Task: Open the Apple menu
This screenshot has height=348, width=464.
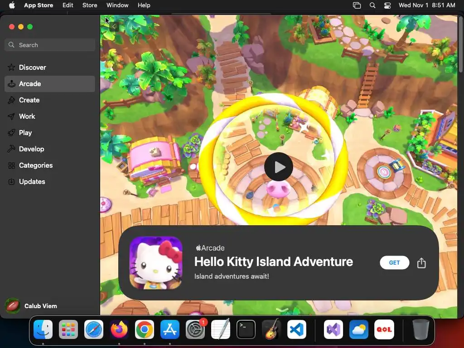Action: pyautogui.click(x=12, y=5)
